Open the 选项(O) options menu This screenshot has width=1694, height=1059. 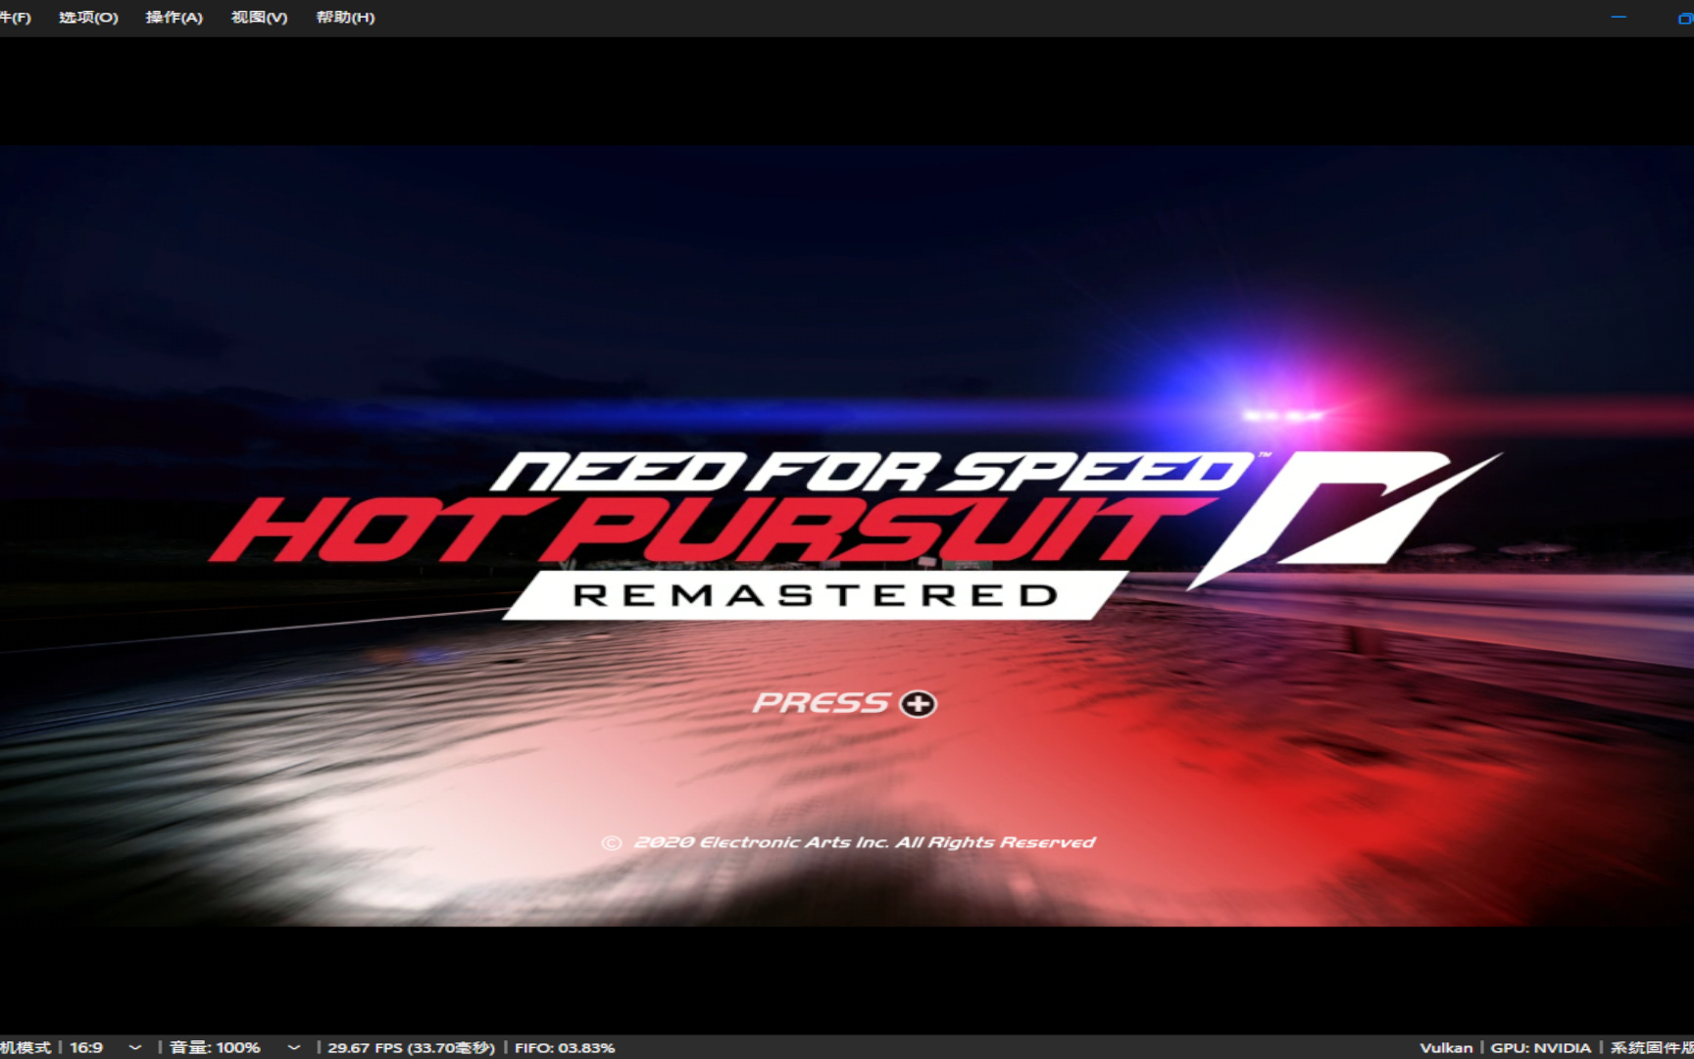click(x=88, y=18)
